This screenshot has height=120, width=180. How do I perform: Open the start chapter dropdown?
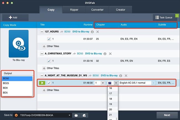click(103, 83)
